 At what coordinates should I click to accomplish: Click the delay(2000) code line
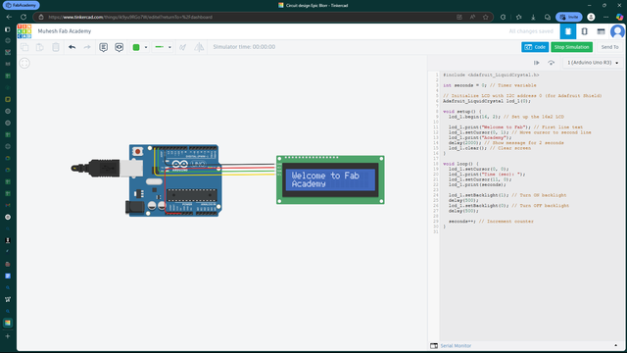(x=506, y=143)
